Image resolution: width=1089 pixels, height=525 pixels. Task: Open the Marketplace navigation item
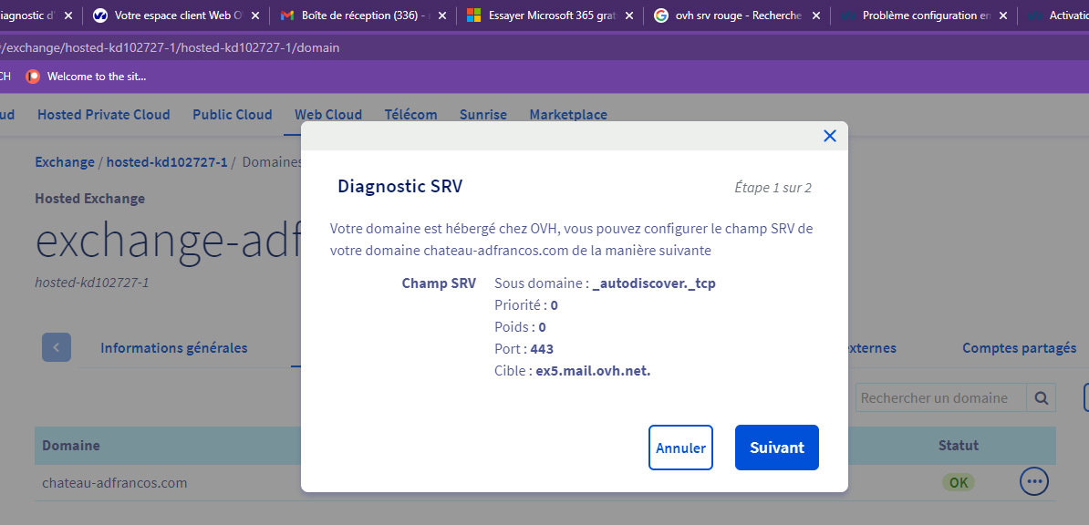click(x=567, y=114)
